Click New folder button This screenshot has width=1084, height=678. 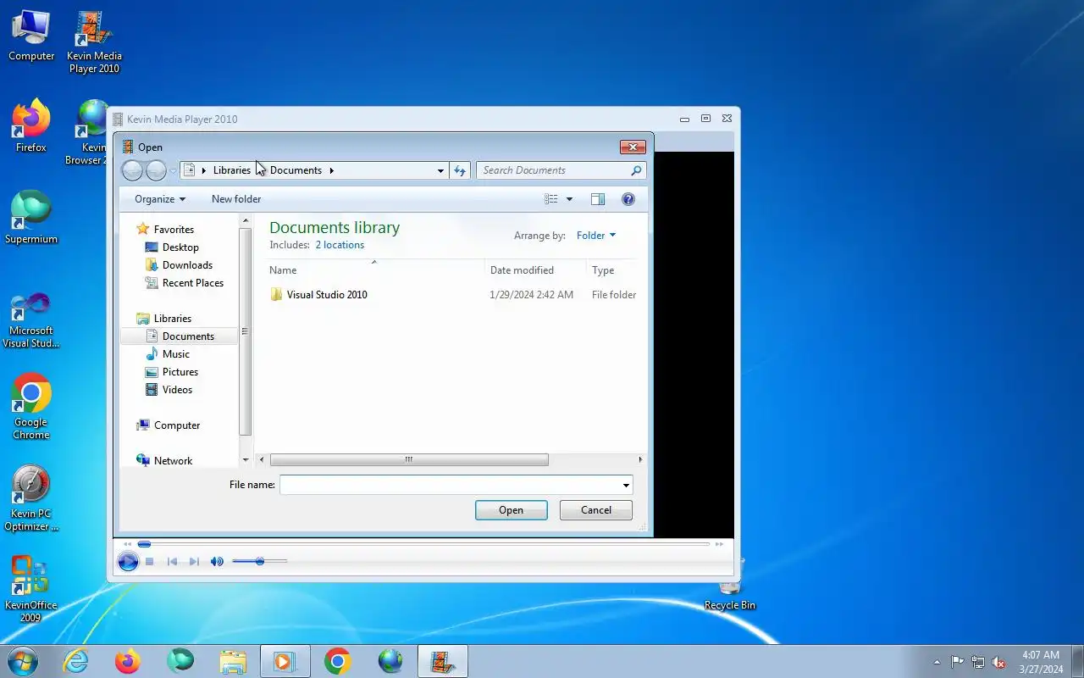pyautogui.click(x=236, y=199)
